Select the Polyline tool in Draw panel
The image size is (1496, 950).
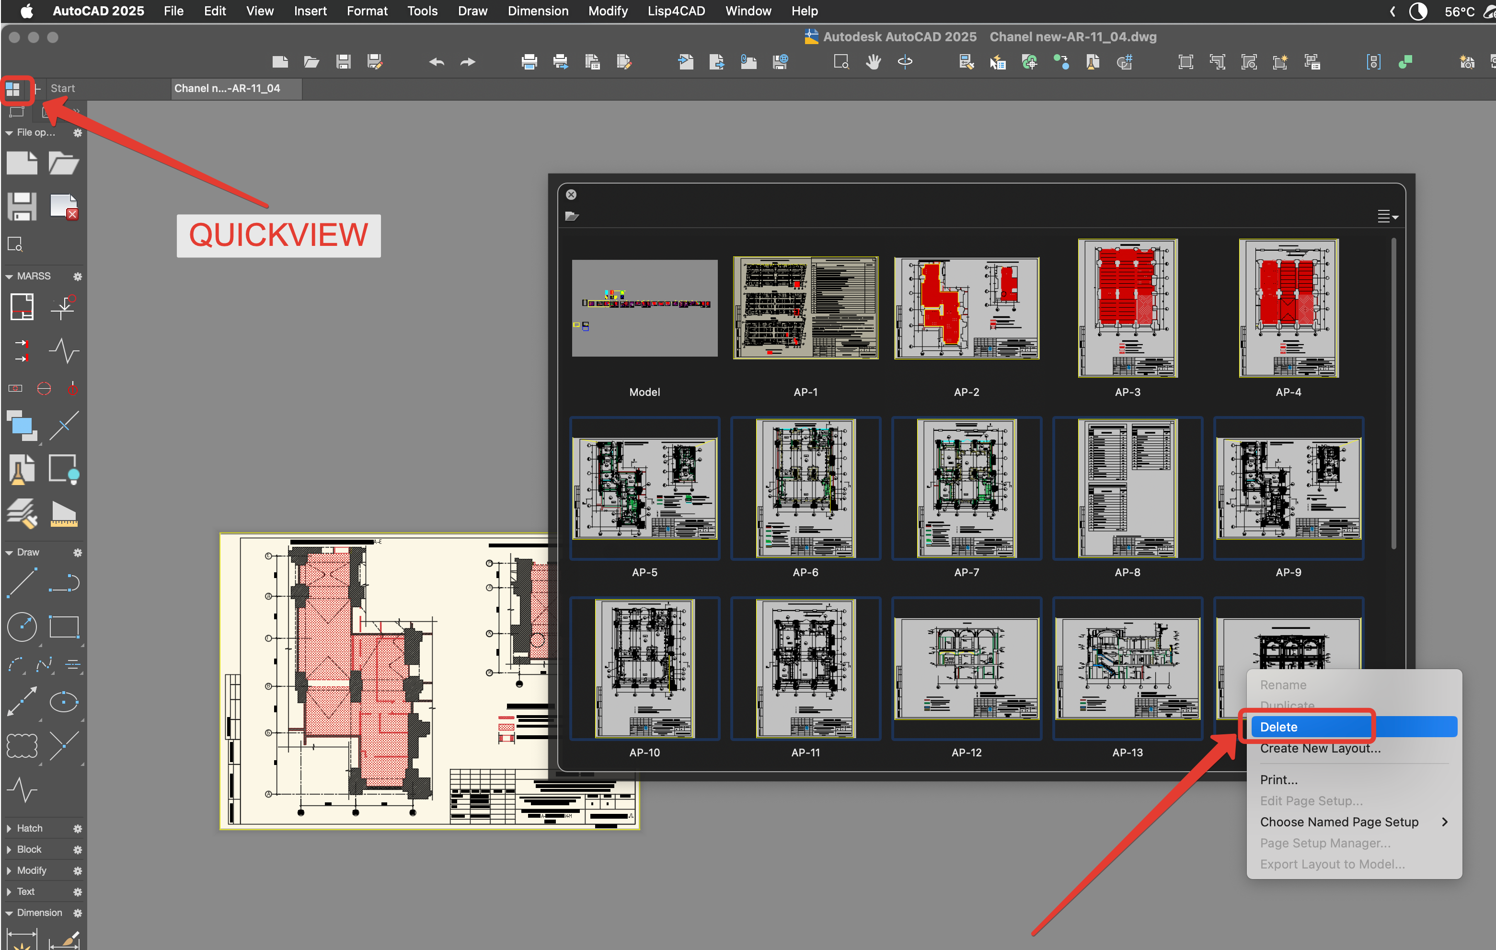click(x=64, y=583)
